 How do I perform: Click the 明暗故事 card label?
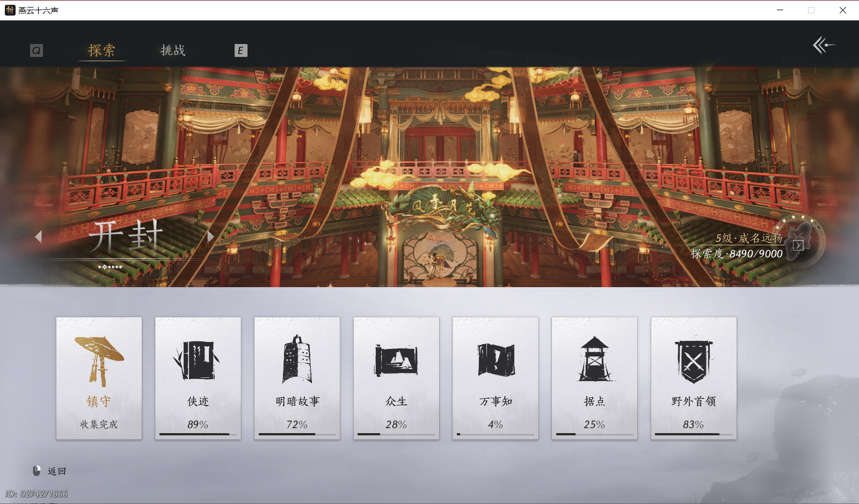(297, 401)
